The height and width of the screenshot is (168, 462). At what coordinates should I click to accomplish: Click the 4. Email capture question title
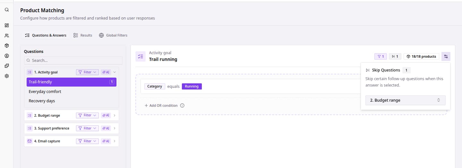click(x=47, y=141)
